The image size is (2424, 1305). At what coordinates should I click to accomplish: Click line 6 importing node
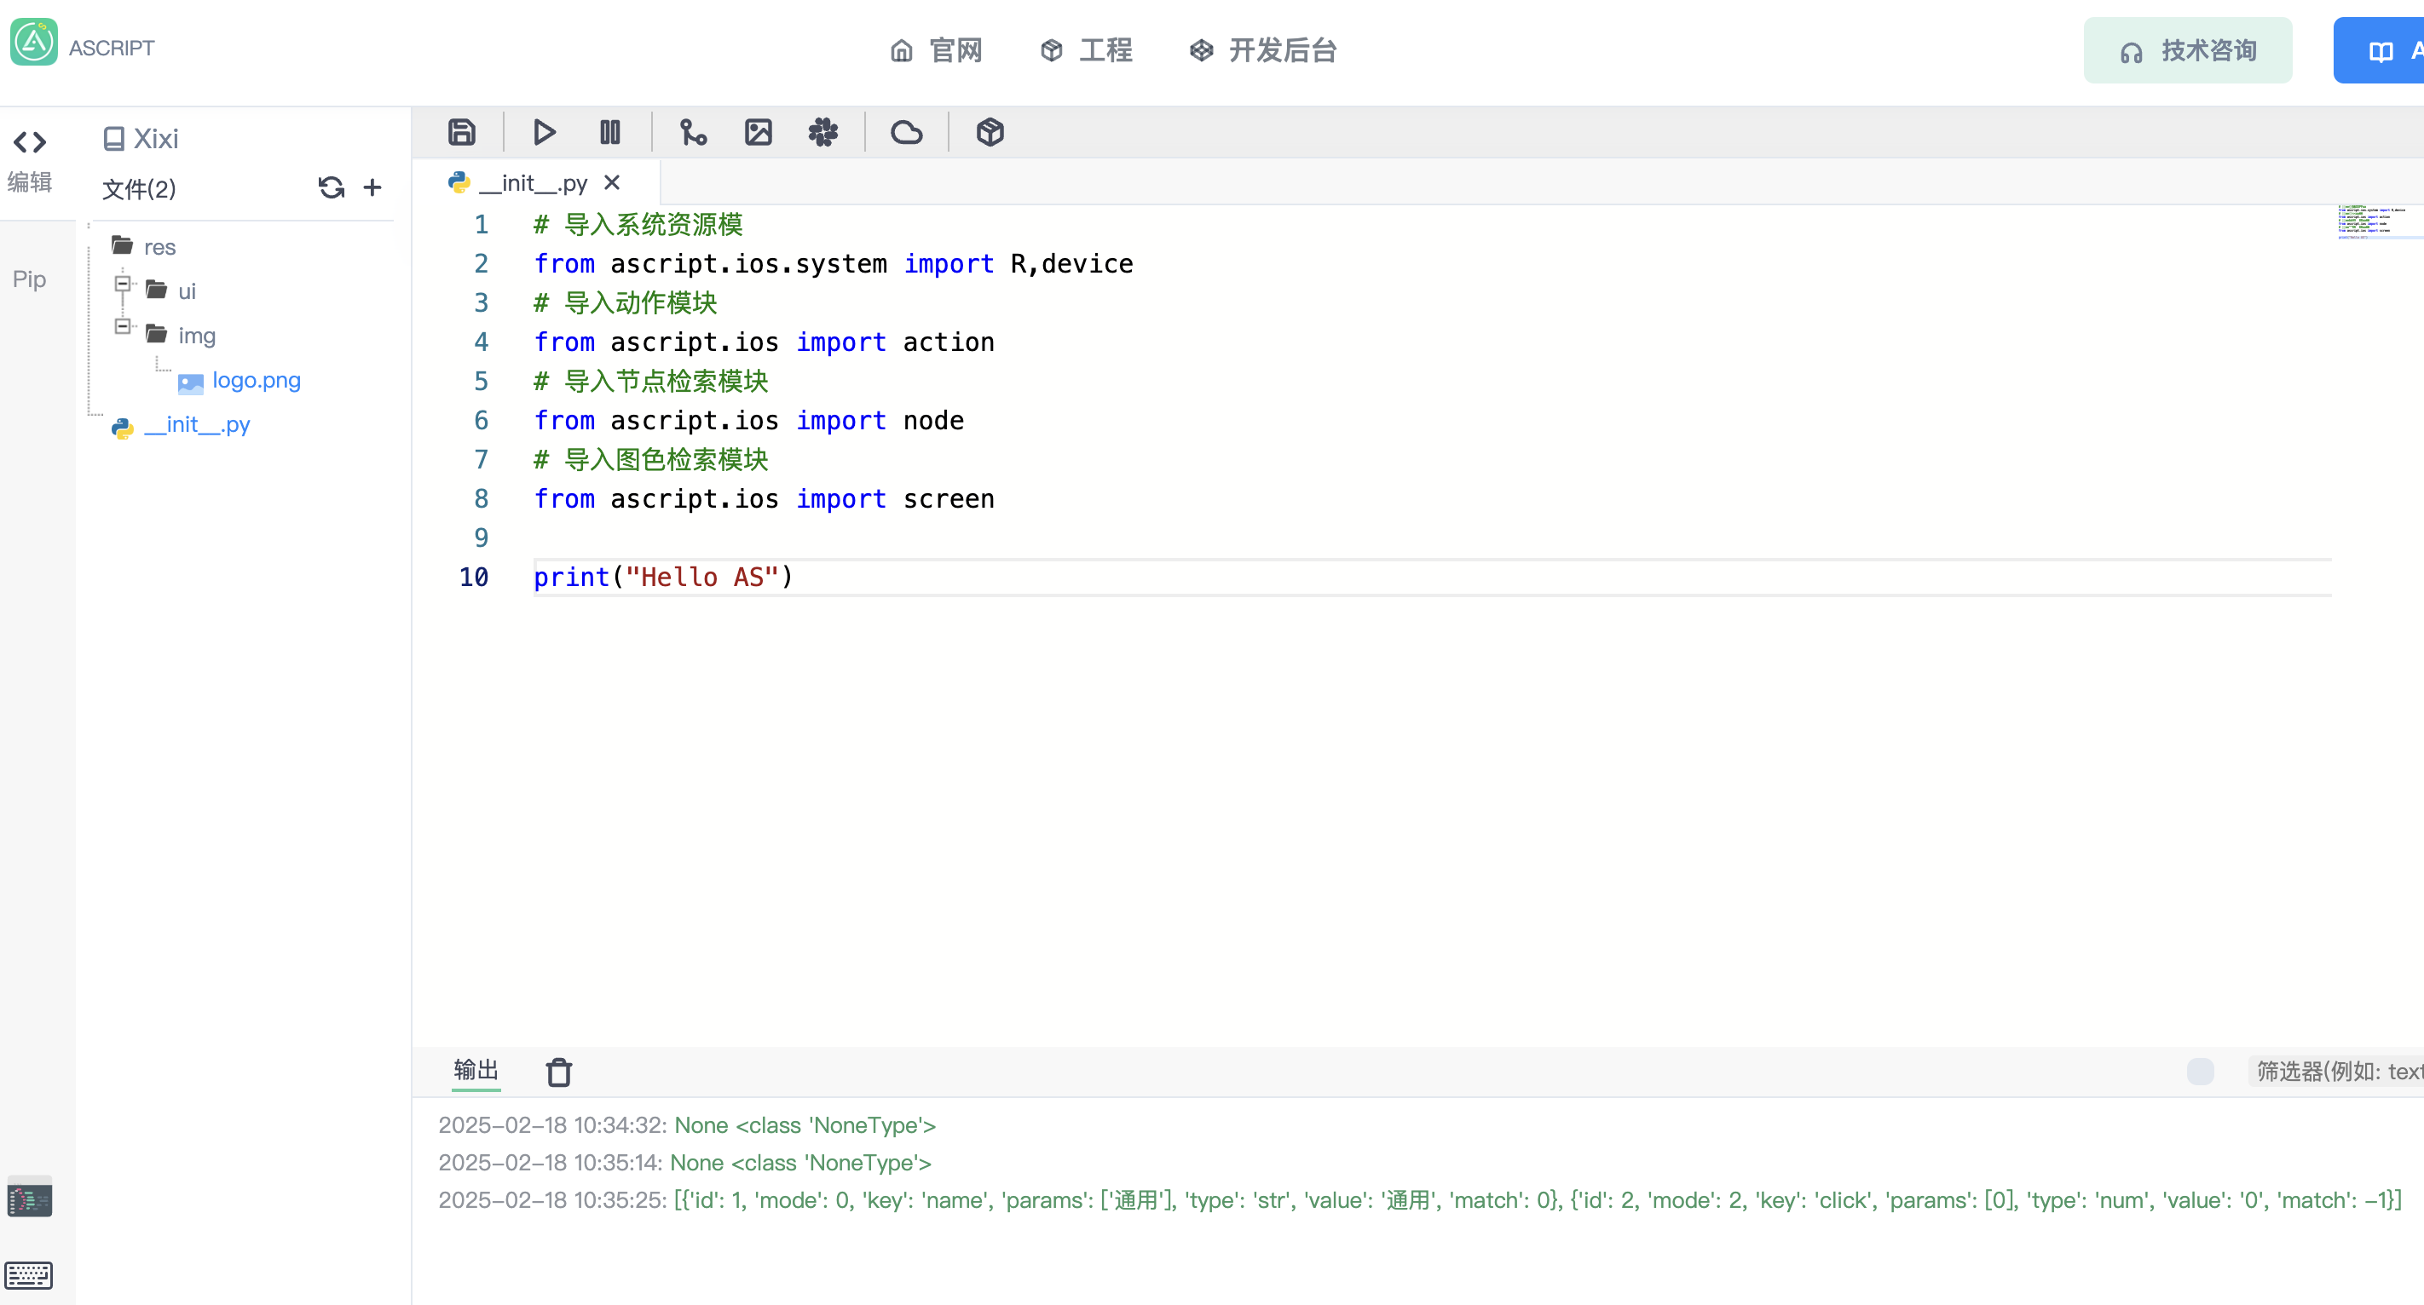pyautogui.click(x=749, y=420)
